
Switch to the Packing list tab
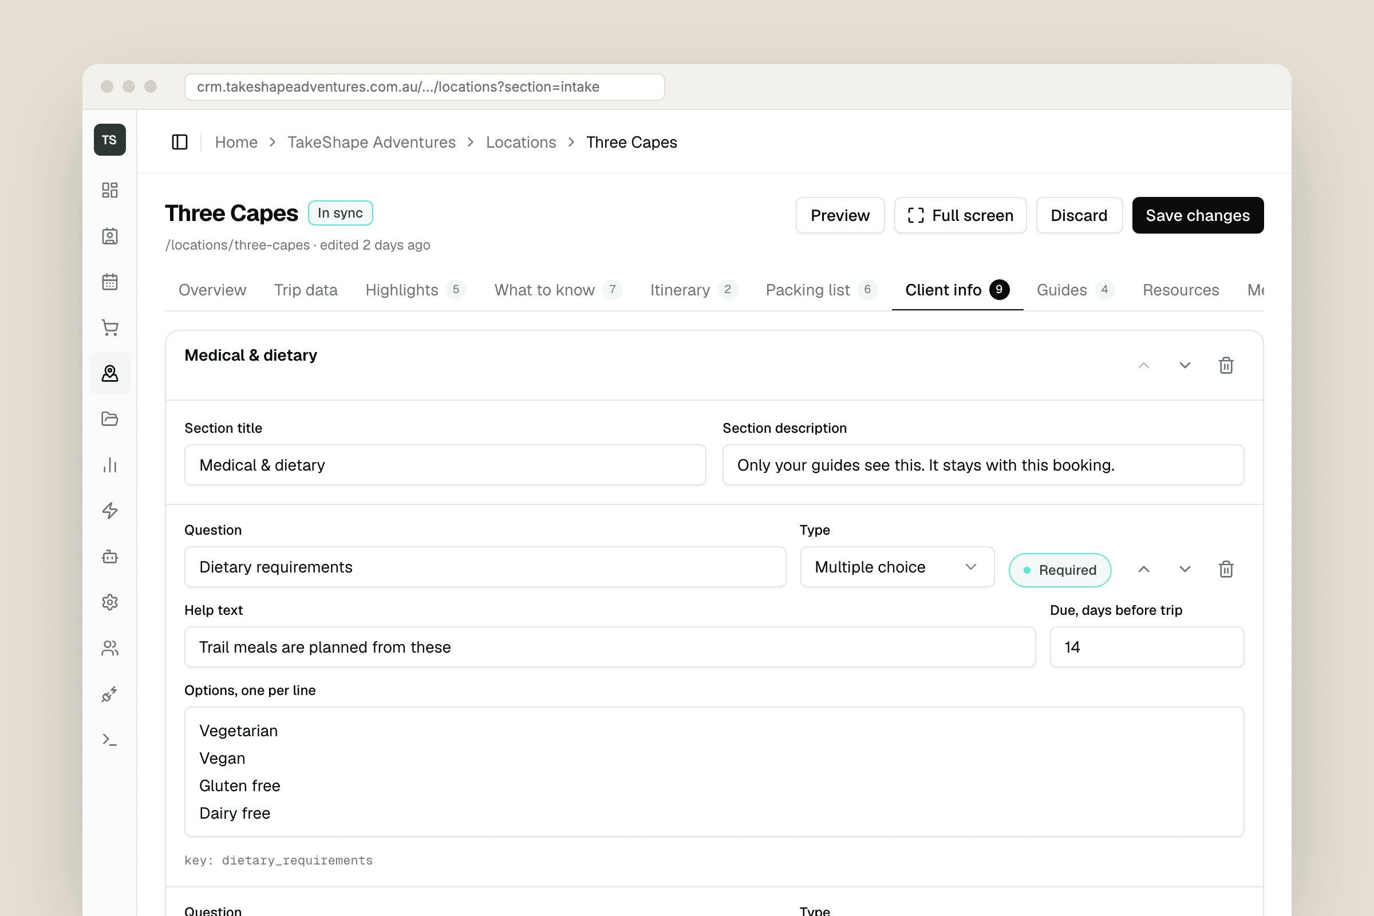pos(822,290)
